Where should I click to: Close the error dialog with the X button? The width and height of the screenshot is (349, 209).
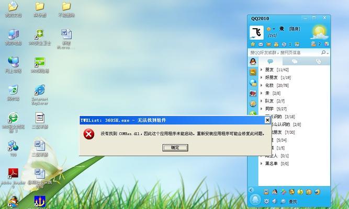[267, 120]
